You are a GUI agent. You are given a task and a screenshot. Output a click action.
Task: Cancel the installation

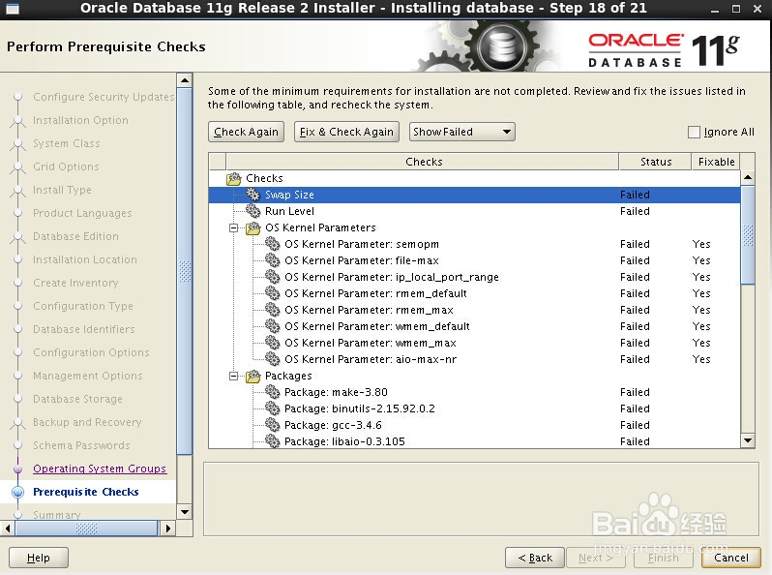[x=731, y=558]
